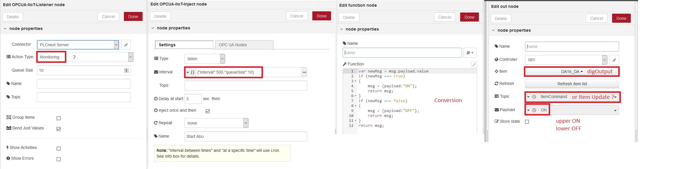Image resolution: width=691 pixels, height=169 pixels.
Task: Collapse node properties in function node
Action: (x=341, y=29)
